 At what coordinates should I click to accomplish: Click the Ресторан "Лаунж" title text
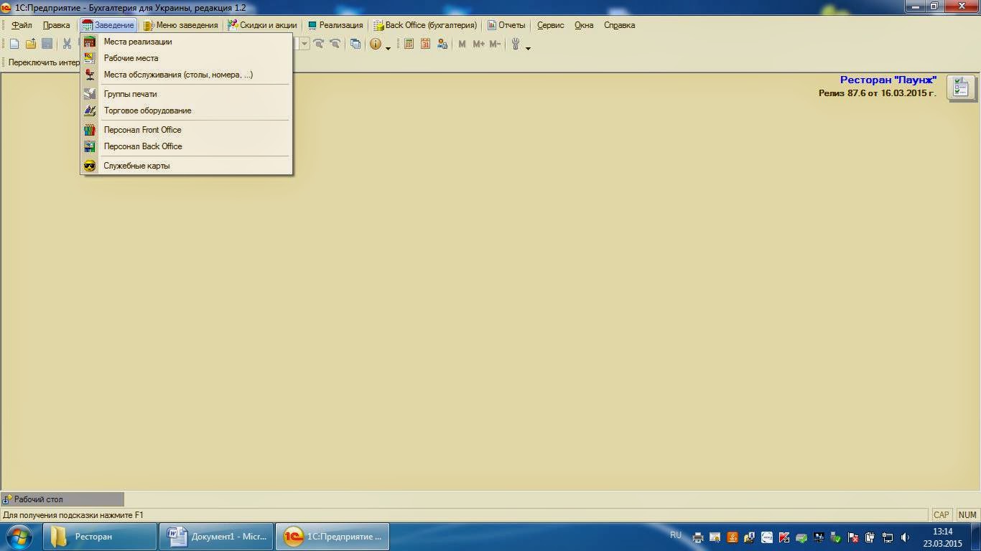(888, 80)
